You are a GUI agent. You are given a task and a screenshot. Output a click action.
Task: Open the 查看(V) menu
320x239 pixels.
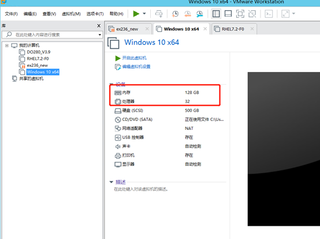pos(49,14)
